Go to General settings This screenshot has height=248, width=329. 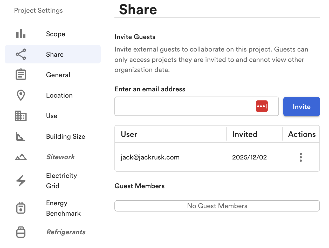point(58,75)
